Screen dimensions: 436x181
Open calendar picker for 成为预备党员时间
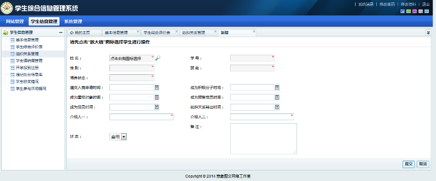coord(277,97)
